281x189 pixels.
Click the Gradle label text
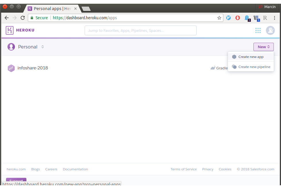click(x=222, y=68)
